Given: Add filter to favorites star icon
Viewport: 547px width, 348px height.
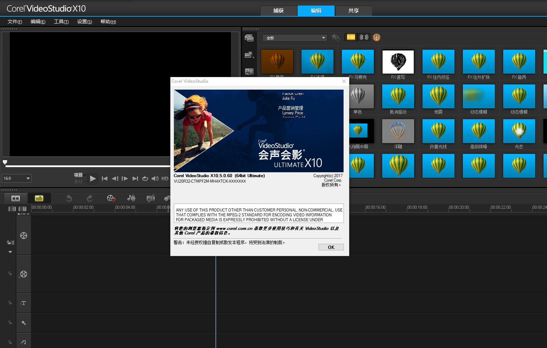Looking at the screenshot, I should point(336,37).
